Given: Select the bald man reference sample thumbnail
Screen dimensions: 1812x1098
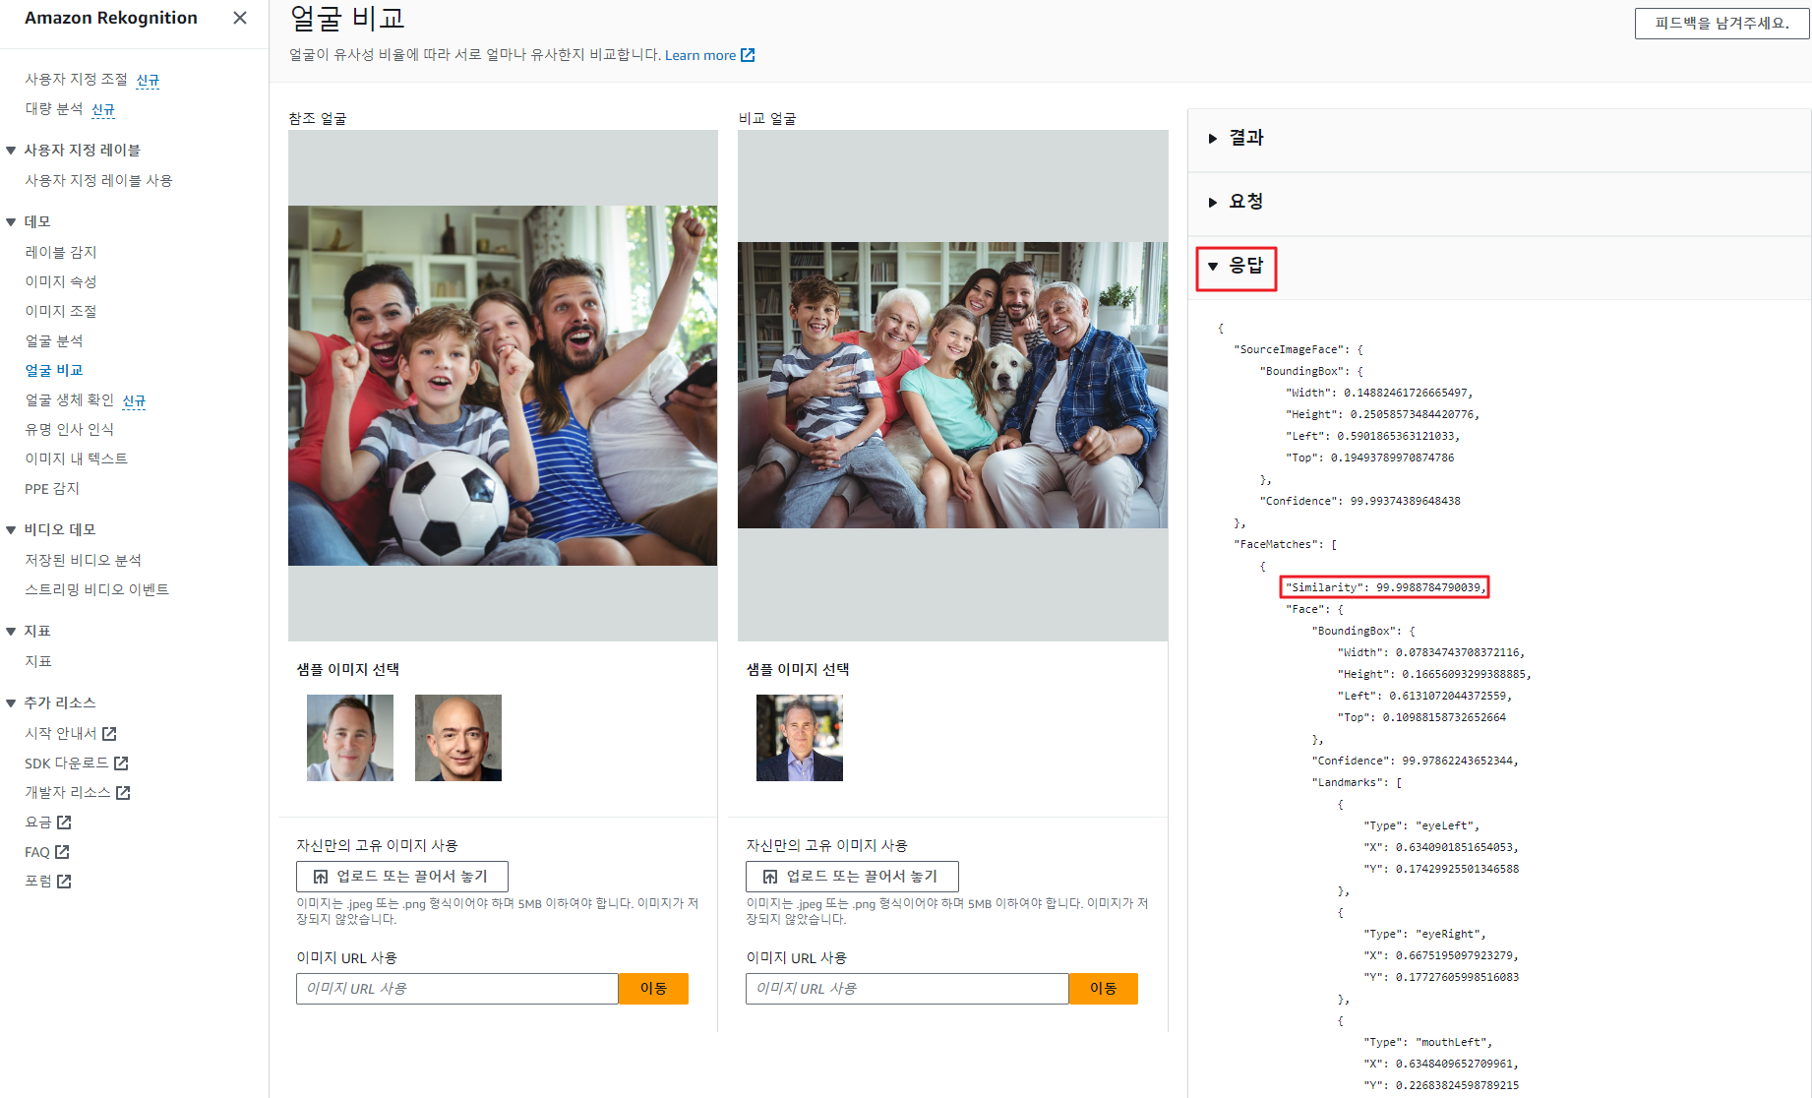Looking at the screenshot, I should [458, 738].
